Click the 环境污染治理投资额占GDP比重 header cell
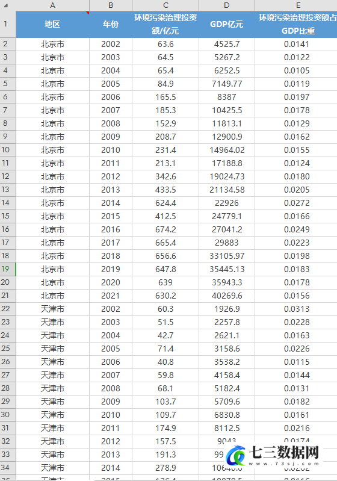 (x=296, y=25)
